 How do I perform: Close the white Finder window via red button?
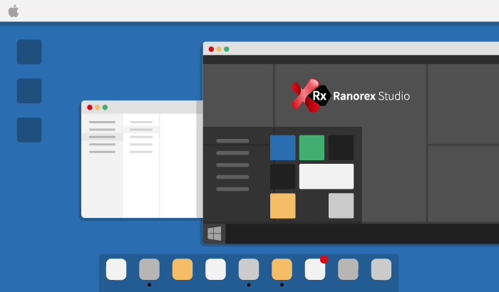tap(90, 108)
